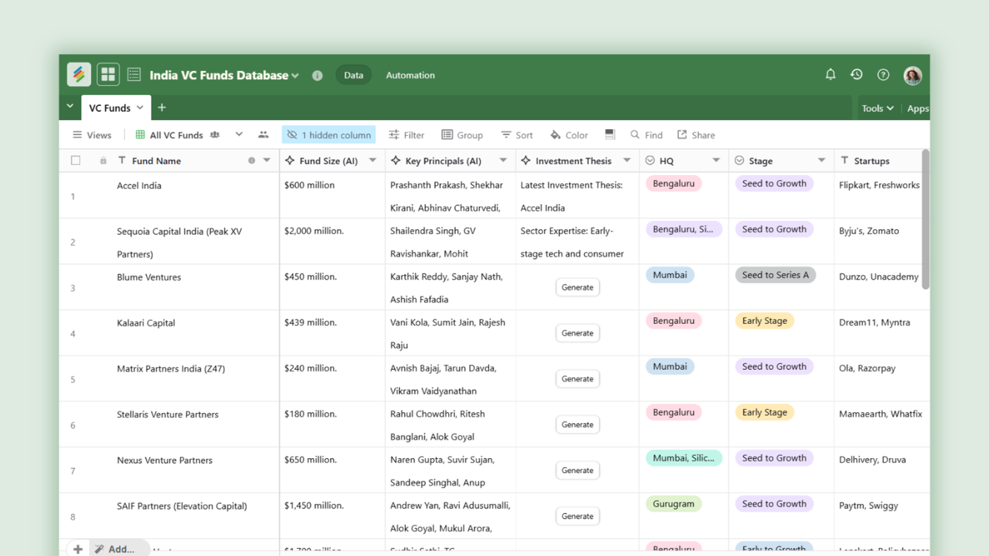The width and height of the screenshot is (989, 556).
Task: Open the notifications bell icon
Action: point(829,74)
